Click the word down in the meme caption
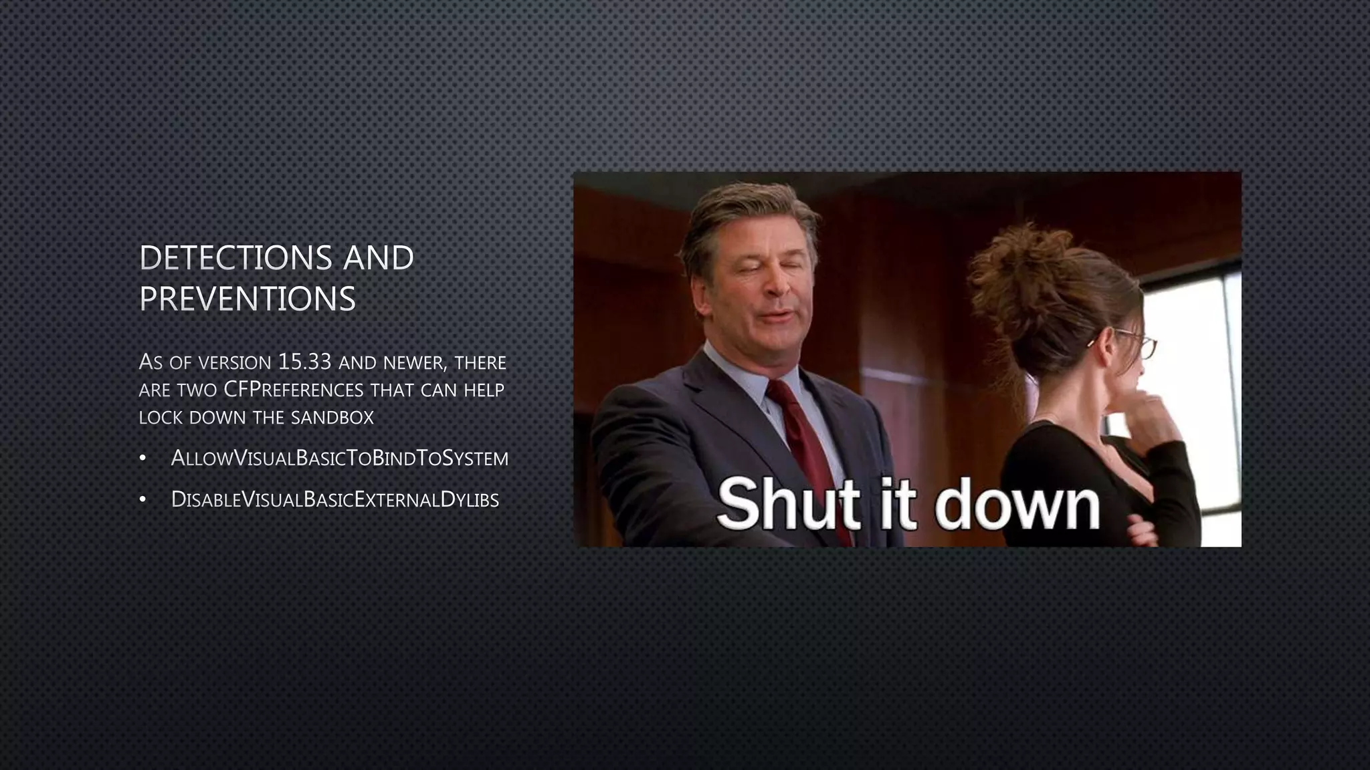This screenshot has width=1370, height=770. point(1017,505)
